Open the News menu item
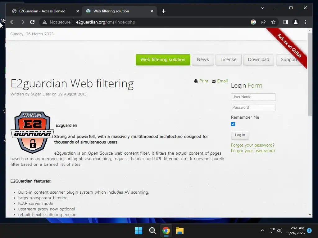 pyautogui.click(x=203, y=59)
